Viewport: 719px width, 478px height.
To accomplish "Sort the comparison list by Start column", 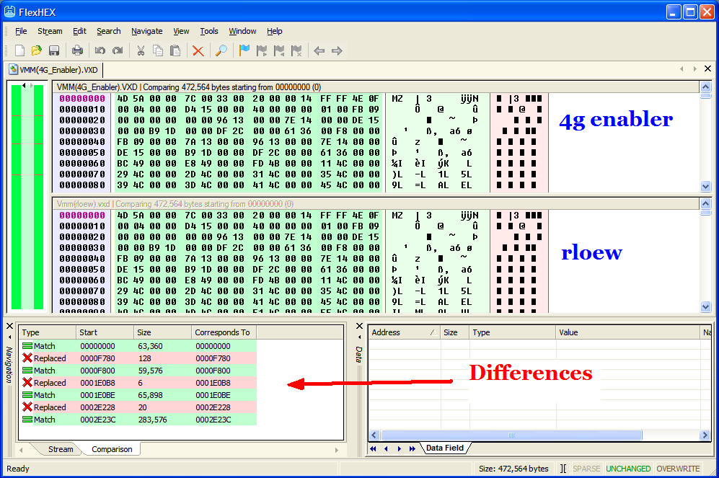I will pos(105,332).
